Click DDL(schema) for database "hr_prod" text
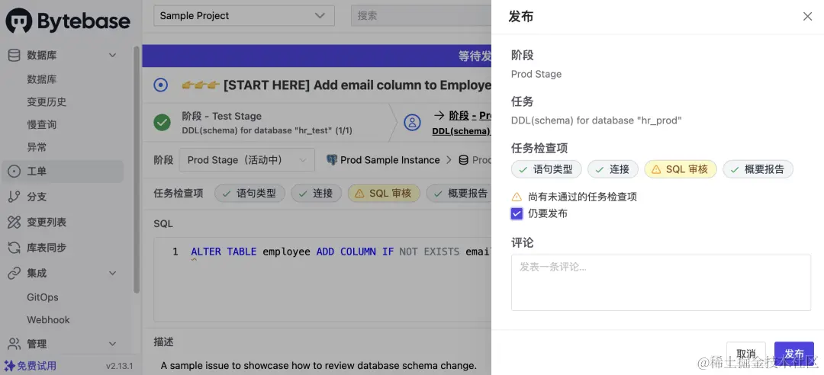824x375 pixels. 597,120
